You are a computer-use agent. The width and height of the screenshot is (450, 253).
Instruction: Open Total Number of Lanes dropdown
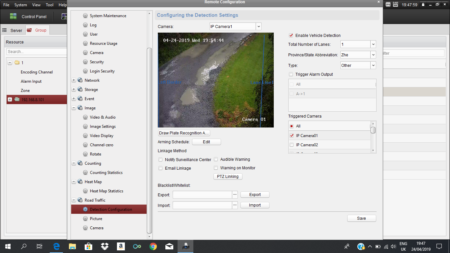point(373,44)
